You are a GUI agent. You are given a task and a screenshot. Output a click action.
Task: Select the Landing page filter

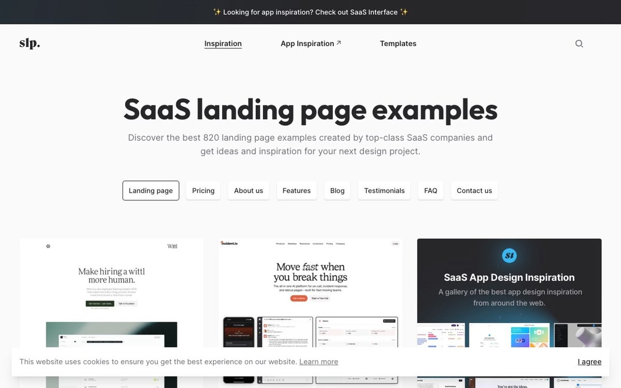tap(151, 190)
